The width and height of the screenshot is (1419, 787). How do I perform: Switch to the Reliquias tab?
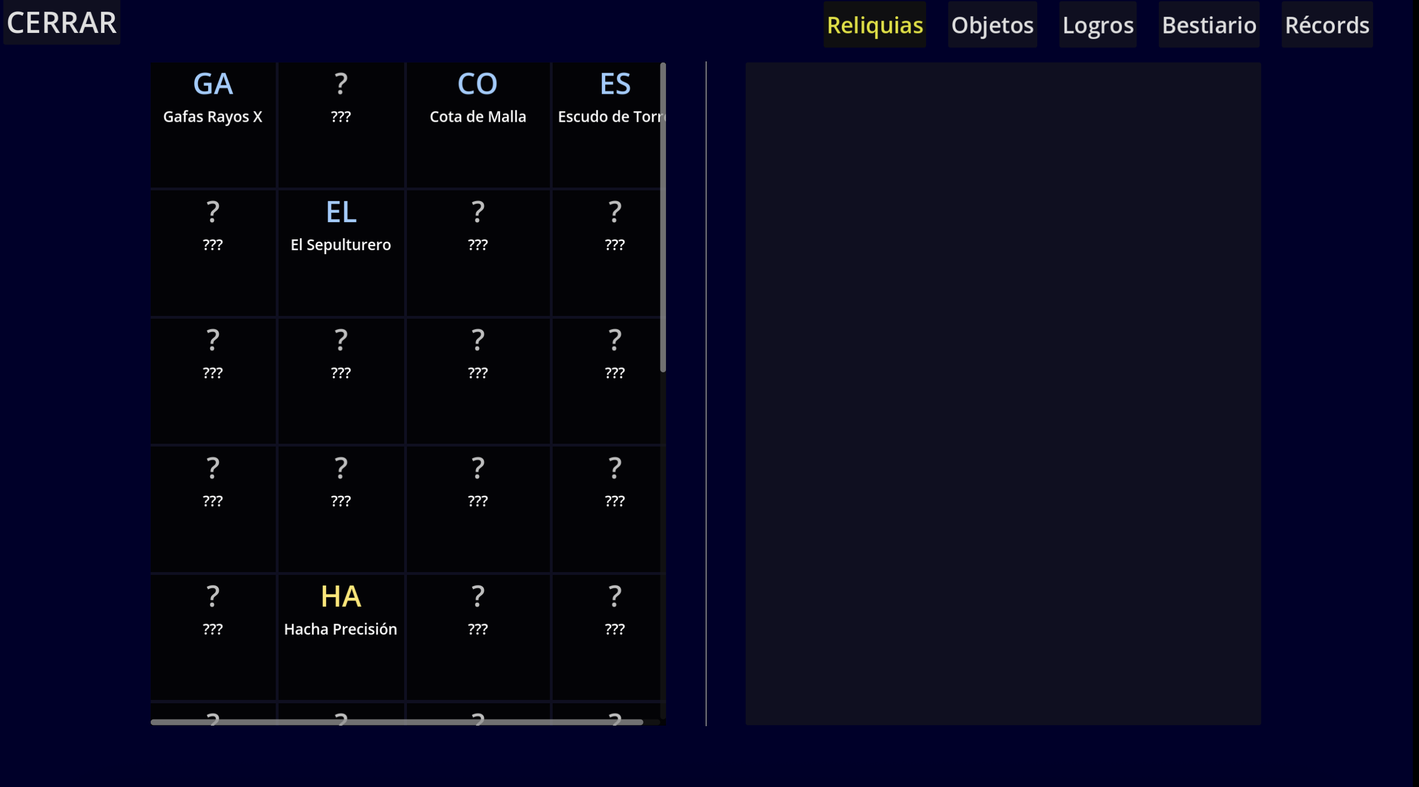pos(874,25)
